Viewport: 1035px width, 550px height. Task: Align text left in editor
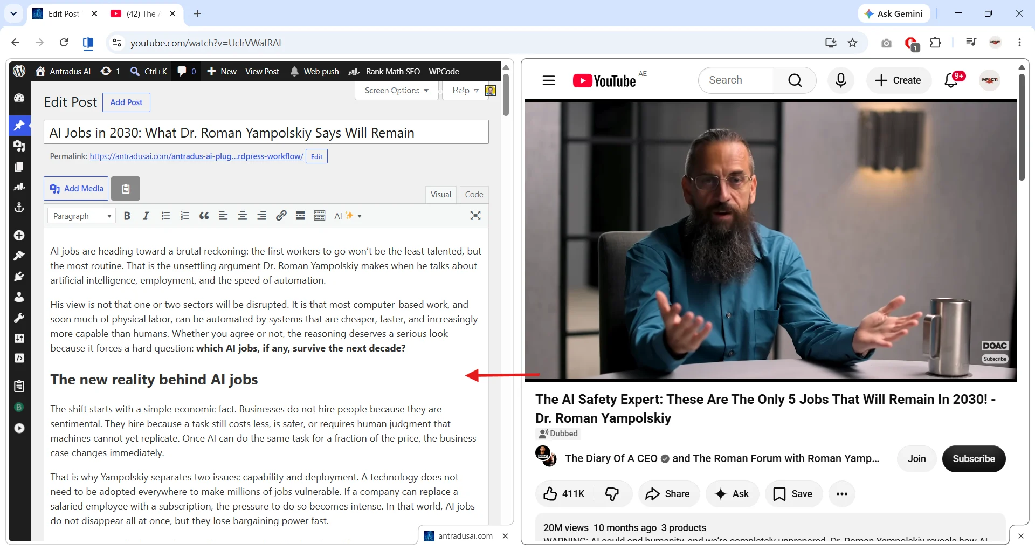(223, 216)
